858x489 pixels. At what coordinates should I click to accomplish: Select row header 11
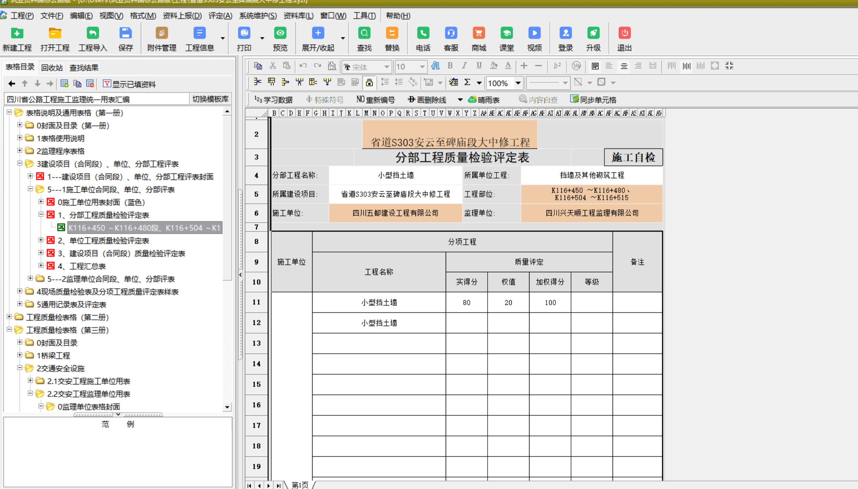(x=256, y=302)
